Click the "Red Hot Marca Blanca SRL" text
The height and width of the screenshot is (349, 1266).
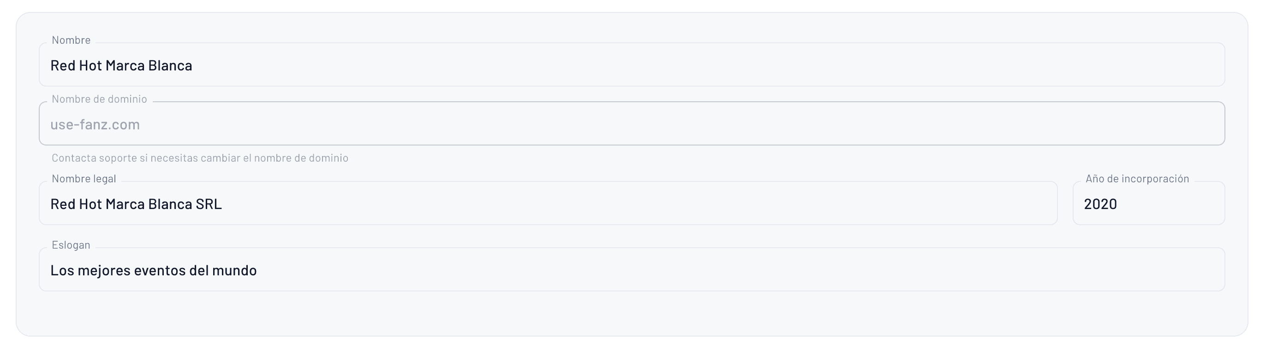pyautogui.click(x=136, y=204)
